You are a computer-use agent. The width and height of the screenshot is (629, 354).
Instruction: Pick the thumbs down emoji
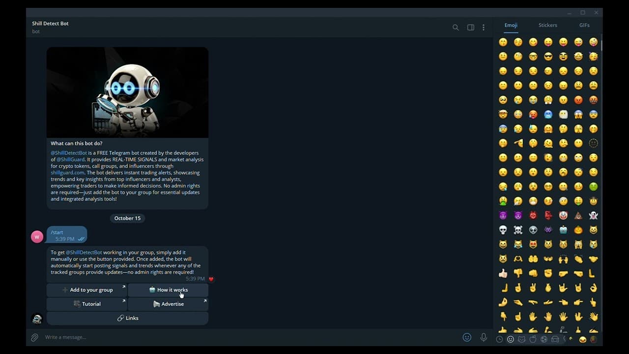point(518,273)
